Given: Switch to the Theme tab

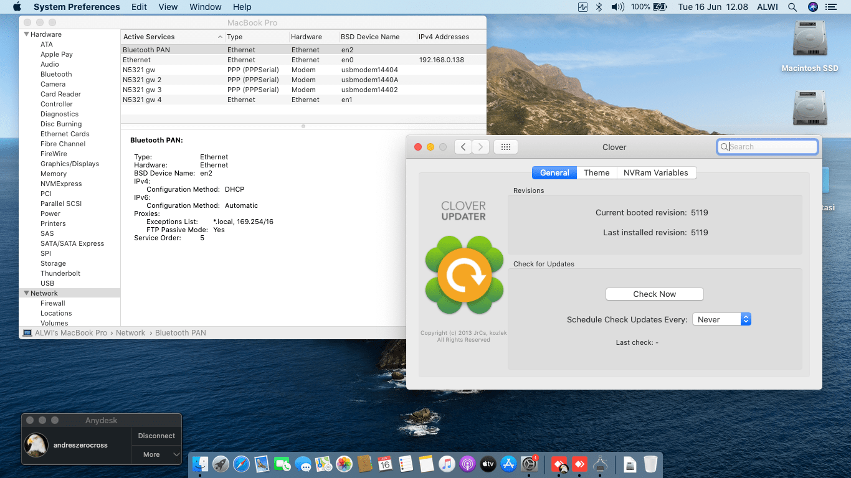Looking at the screenshot, I should point(597,173).
